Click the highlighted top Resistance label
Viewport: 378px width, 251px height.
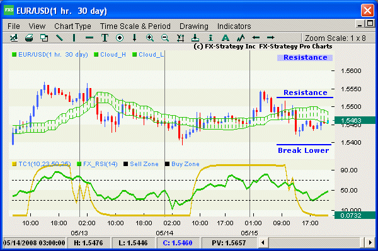pos(305,57)
